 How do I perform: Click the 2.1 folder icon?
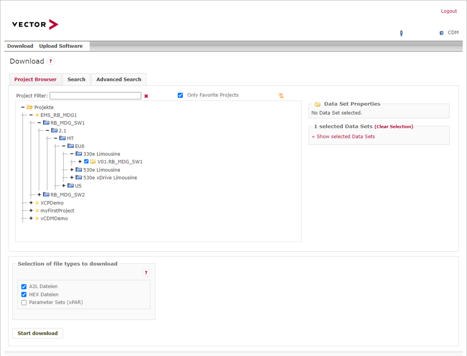pyautogui.click(x=54, y=131)
